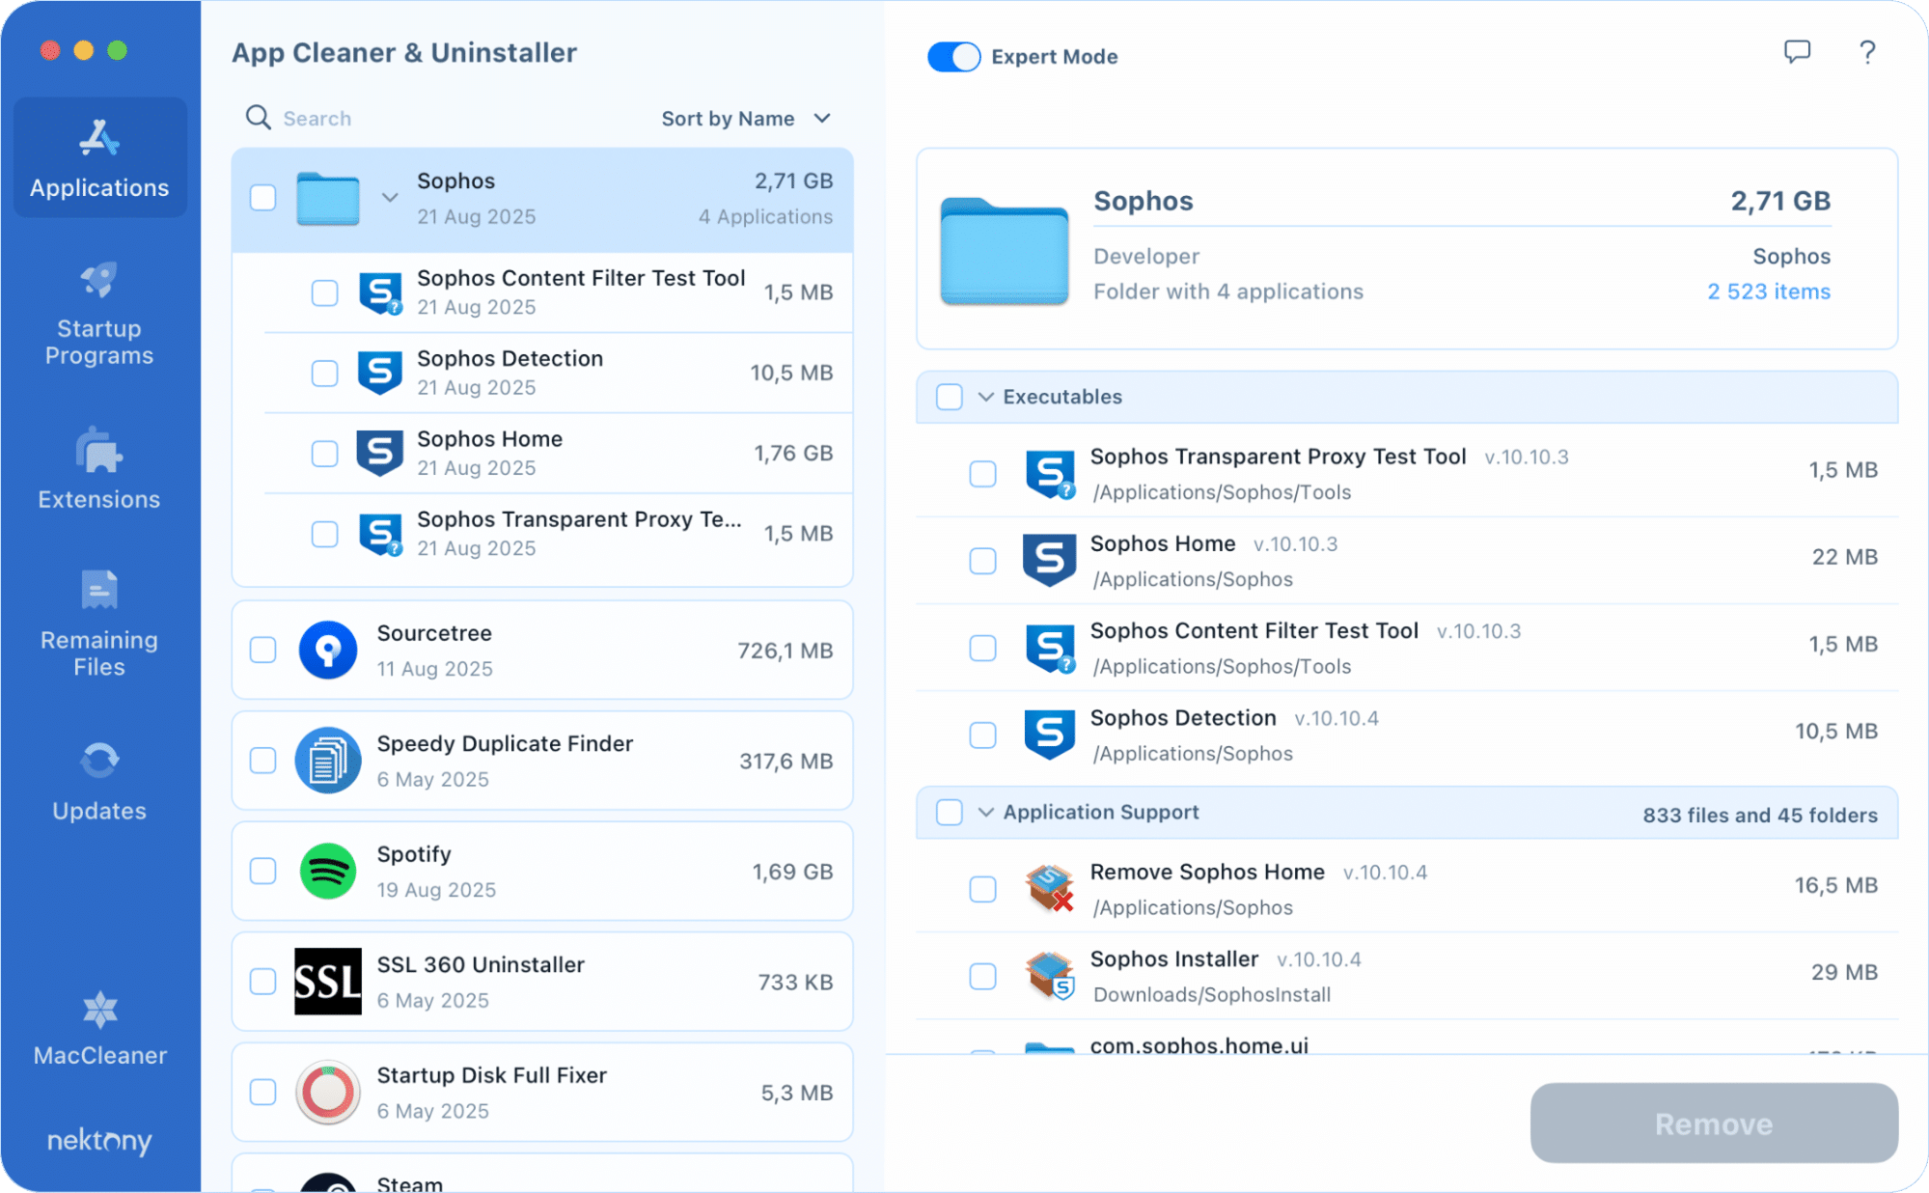Click the Spotify app icon

click(x=328, y=871)
